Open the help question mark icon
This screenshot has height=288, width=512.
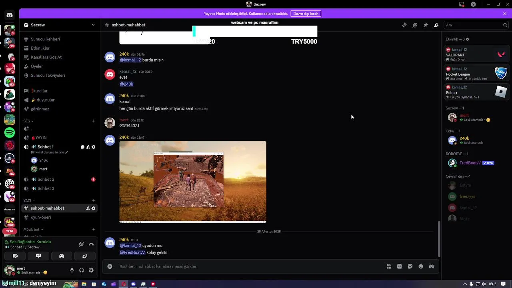(473, 4)
